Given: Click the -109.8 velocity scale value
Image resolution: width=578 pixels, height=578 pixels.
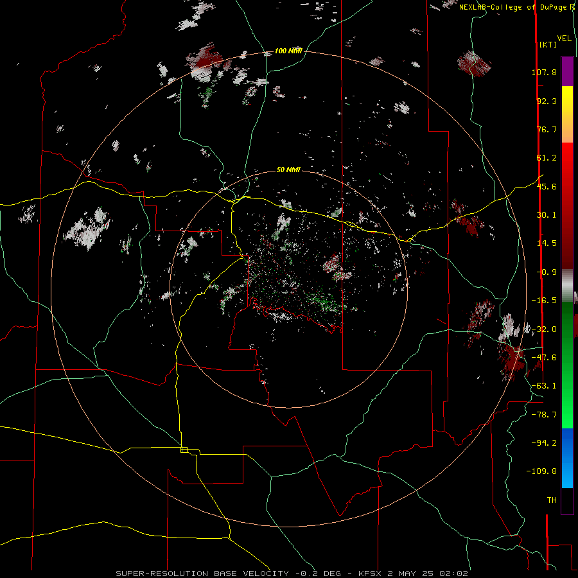Looking at the screenshot, I should [x=541, y=471].
